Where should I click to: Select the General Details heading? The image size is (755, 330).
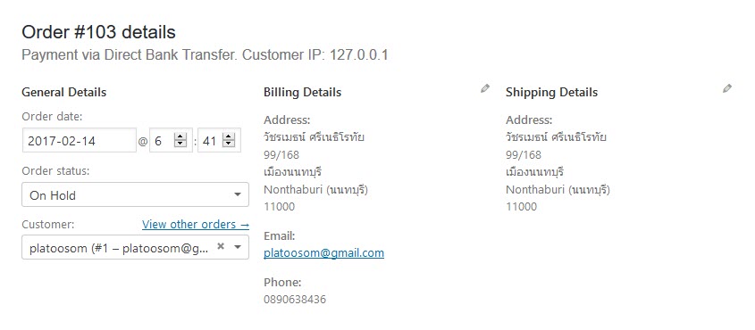point(64,92)
